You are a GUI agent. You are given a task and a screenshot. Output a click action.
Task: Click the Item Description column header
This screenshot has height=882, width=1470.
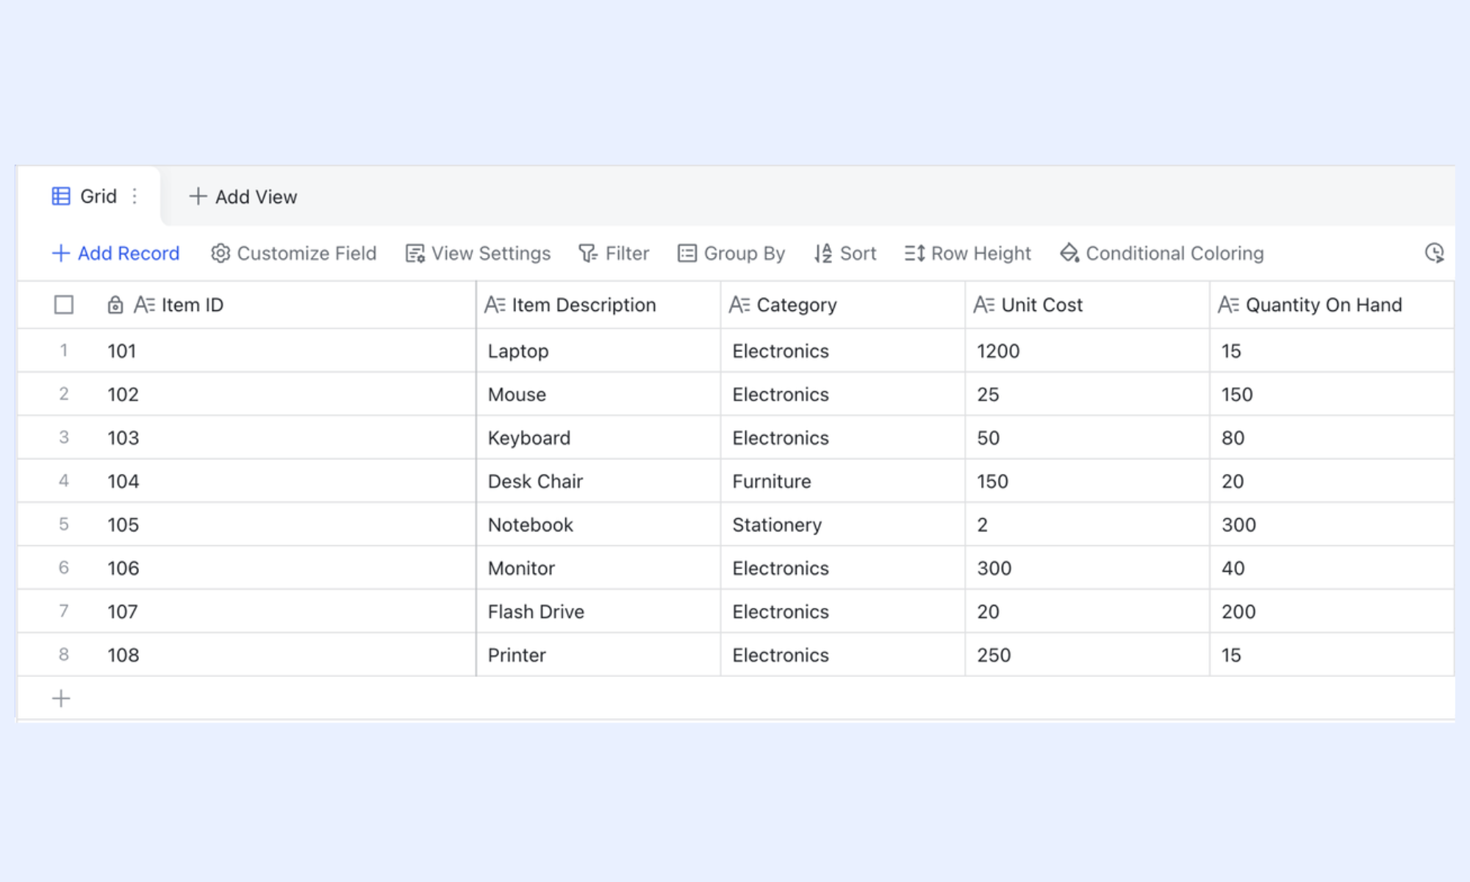pyautogui.click(x=598, y=305)
